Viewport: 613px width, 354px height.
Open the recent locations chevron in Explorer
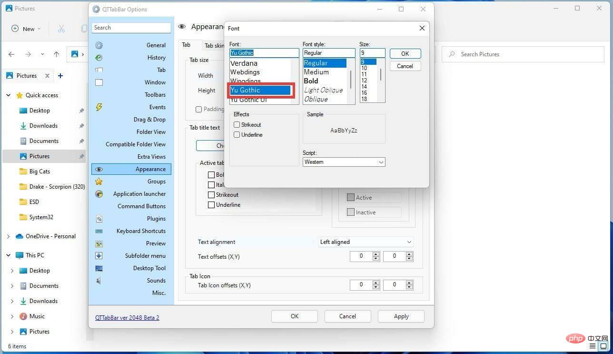[x=41, y=54]
